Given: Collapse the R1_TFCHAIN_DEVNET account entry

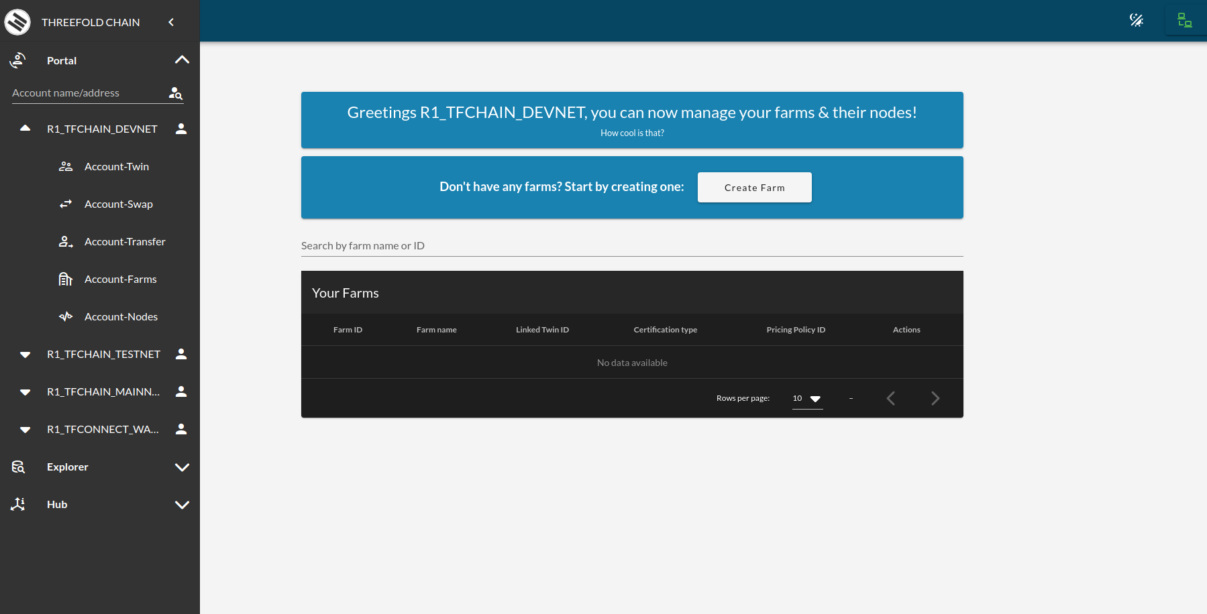Looking at the screenshot, I should (x=25, y=128).
